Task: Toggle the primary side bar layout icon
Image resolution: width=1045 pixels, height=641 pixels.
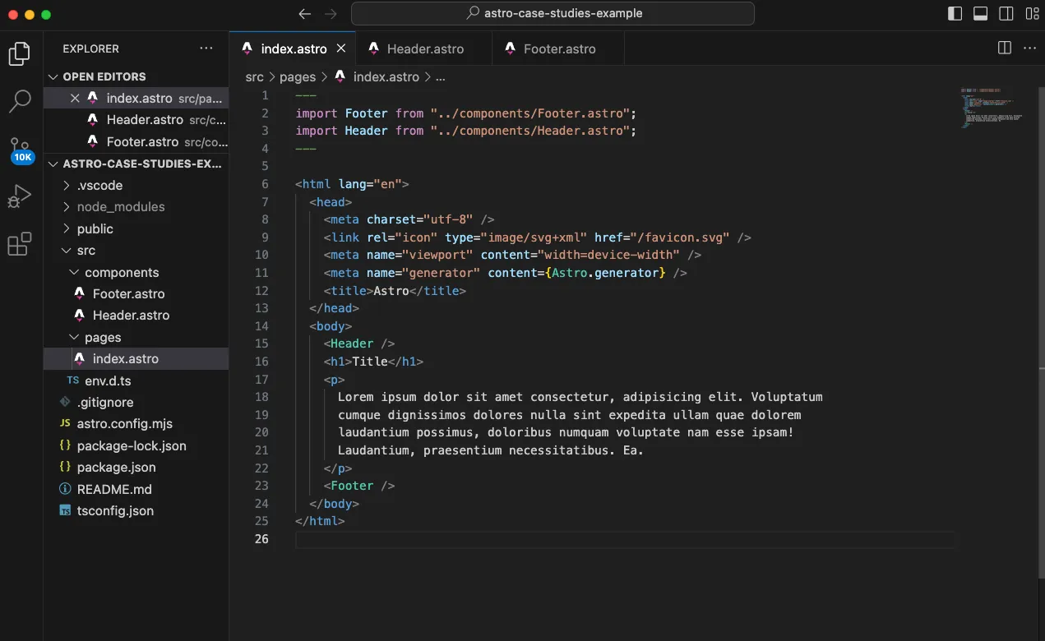Action: 955,14
